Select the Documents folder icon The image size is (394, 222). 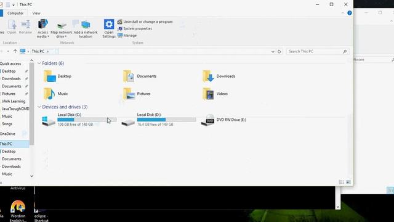pos(129,76)
